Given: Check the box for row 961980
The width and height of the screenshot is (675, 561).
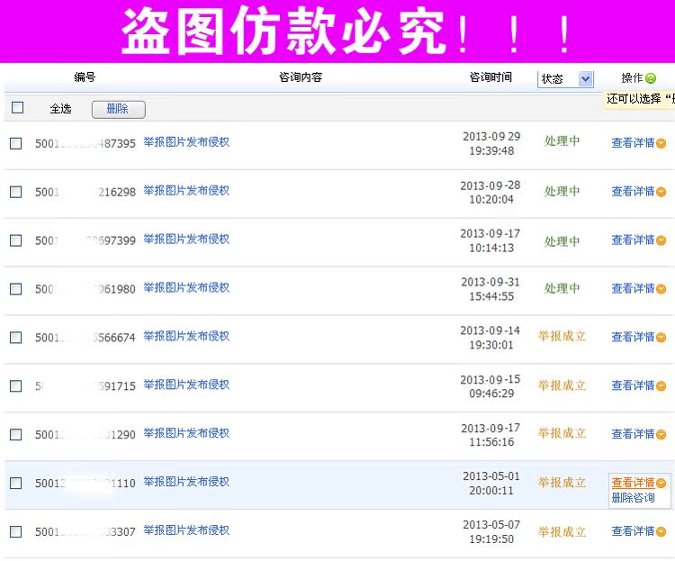Looking at the screenshot, I should pyautogui.click(x=16, y=289).
